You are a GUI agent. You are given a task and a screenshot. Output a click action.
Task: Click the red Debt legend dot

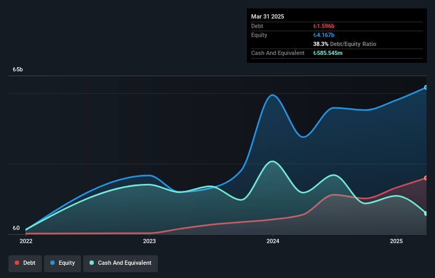[17, 263]
